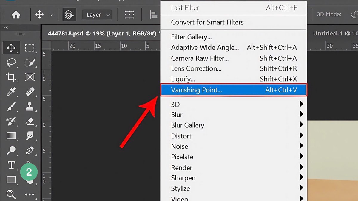
Task: Select the Gradient tool
Action: (11, 135)
